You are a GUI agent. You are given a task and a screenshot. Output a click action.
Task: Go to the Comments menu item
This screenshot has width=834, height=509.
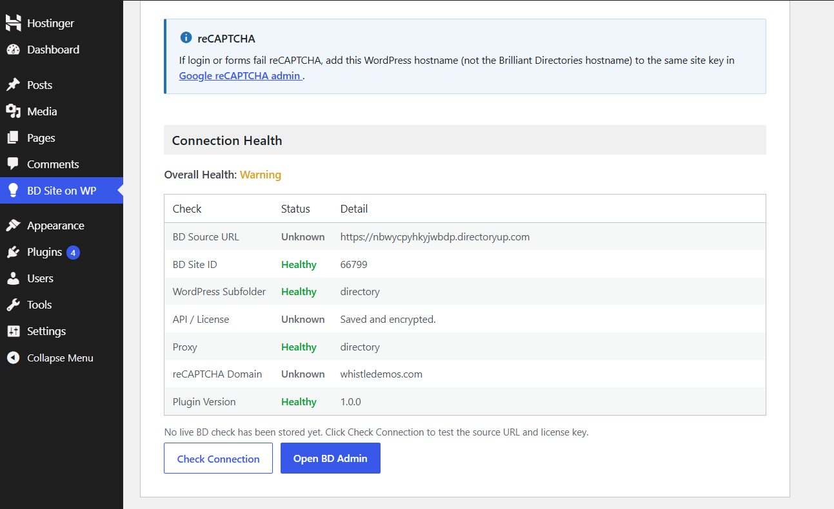point(61,164)
